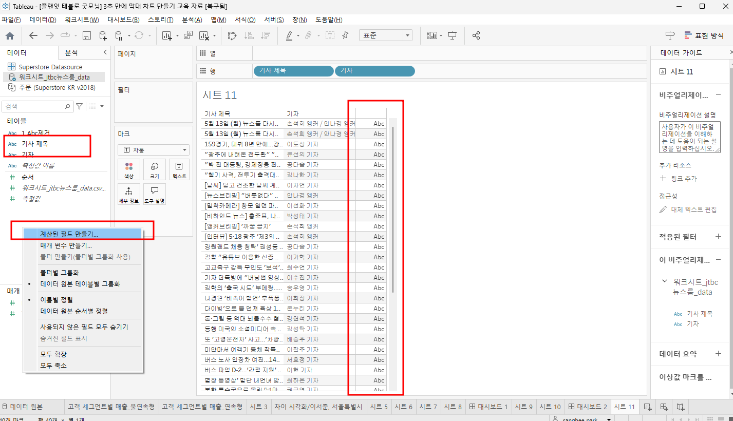
Task: Click the visualization description text box
Action: tap(690, 137)
